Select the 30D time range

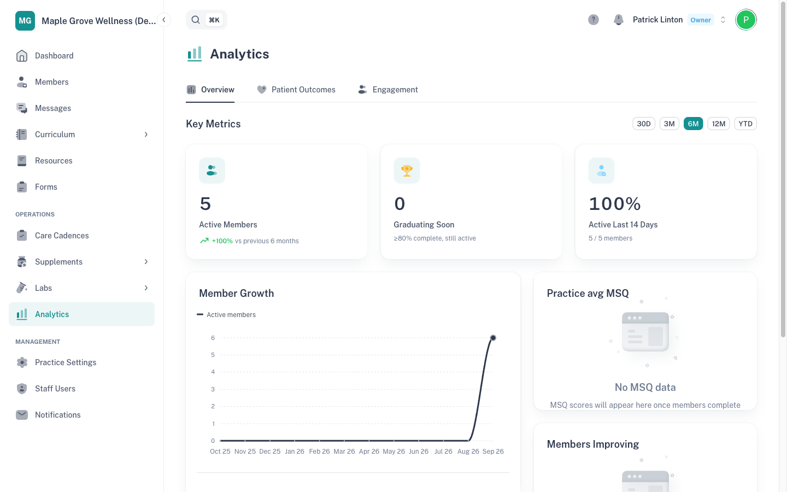pos(644,124)
